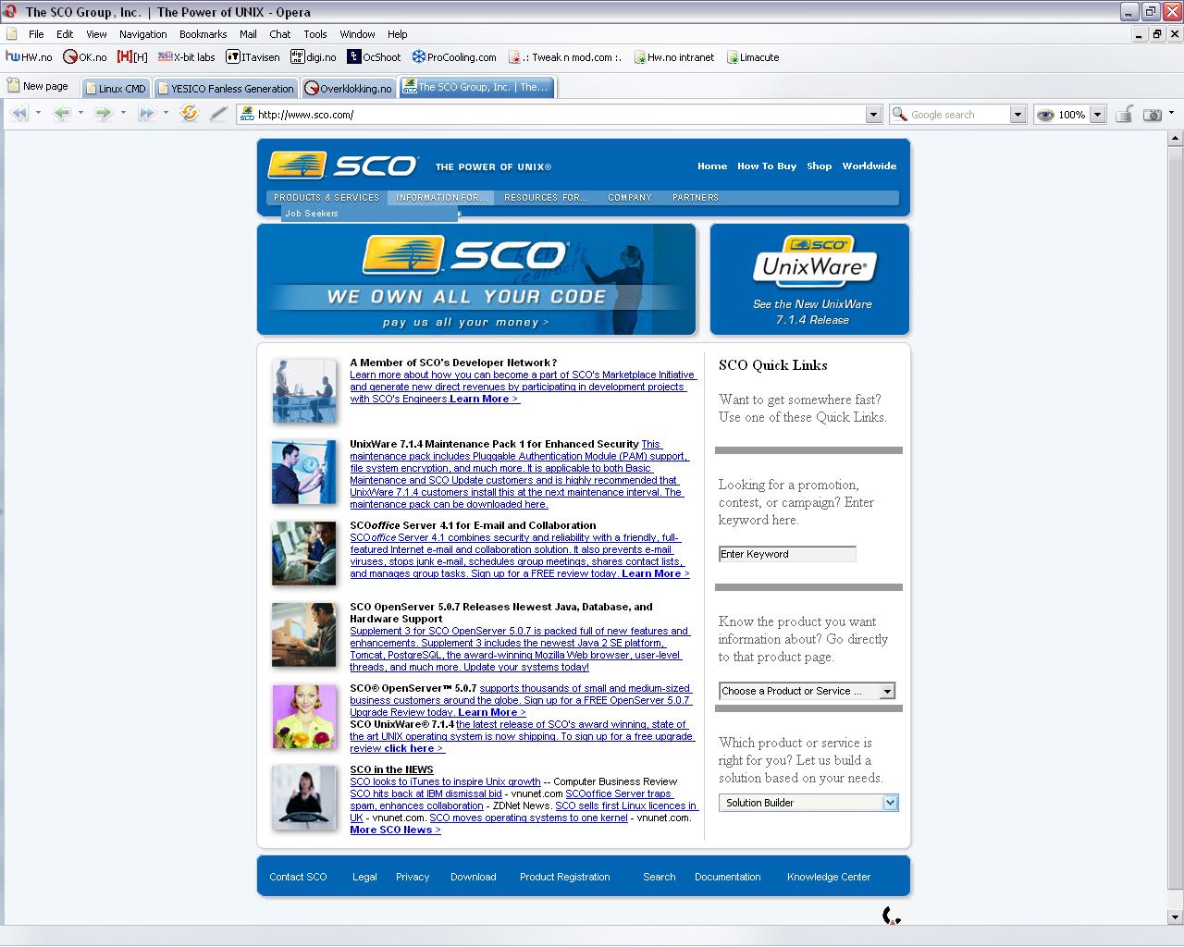Open the zoom level dropdown arrow
Image resolution: width=1184 pixels, height=947 pixels.
click(x=1097, y=115)
